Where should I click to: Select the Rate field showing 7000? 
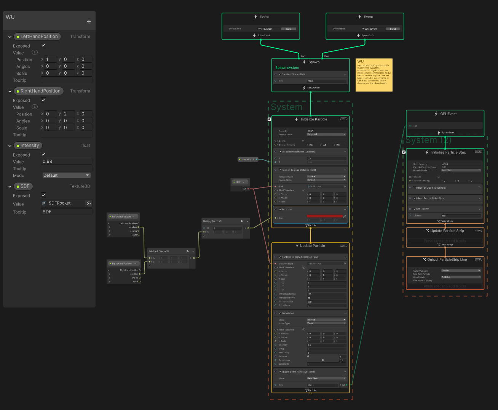click(x=327, y=81)
